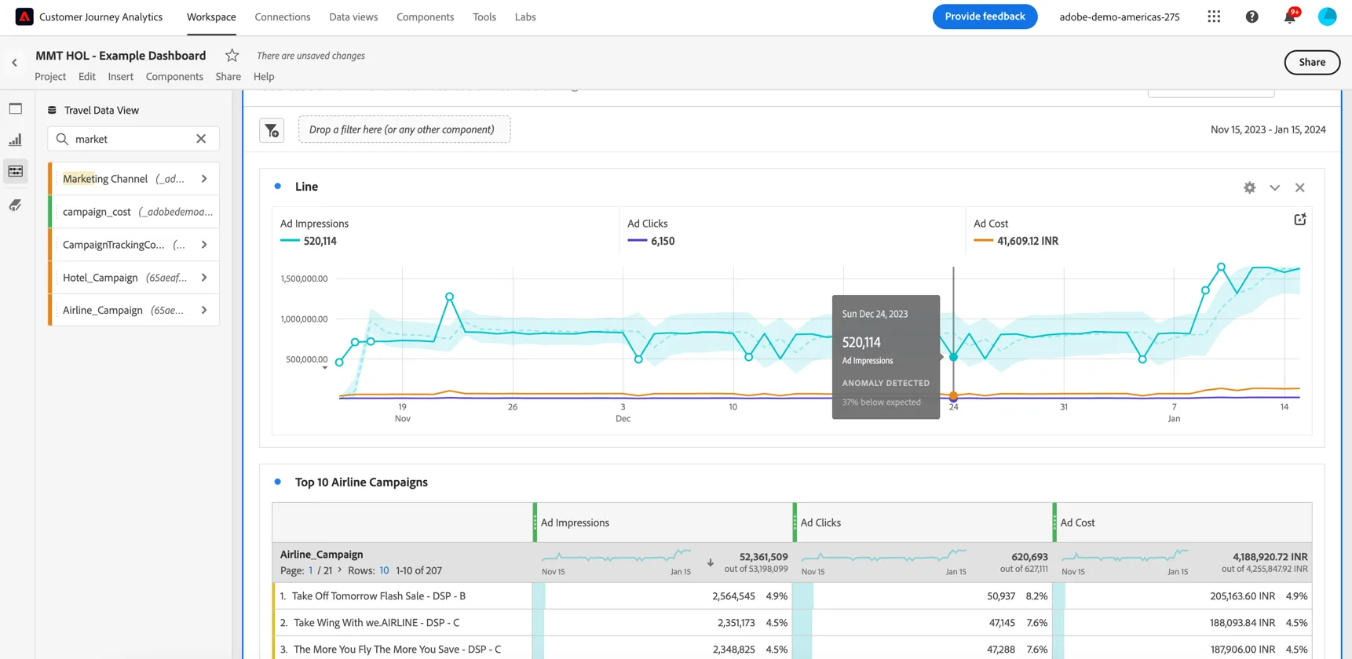This screenshot has height=659, width=1352.
Task: Click Provide feedback button
Action: pyautogui.click(x=985, y=16)
